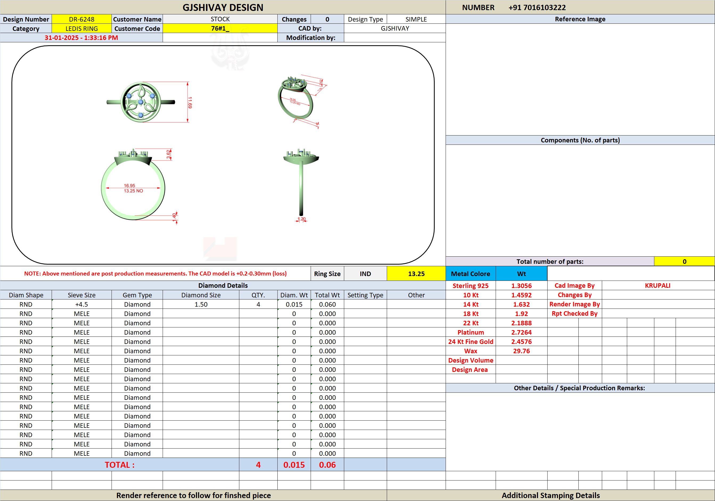The height and width of the screenshot is (501, 715).
Task: Select the 1.3056 Sterling weight value
Action: (522, 286)
